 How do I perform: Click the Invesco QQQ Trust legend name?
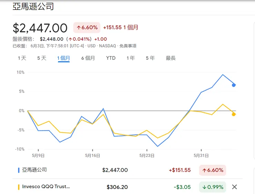[x=46, y=186]
